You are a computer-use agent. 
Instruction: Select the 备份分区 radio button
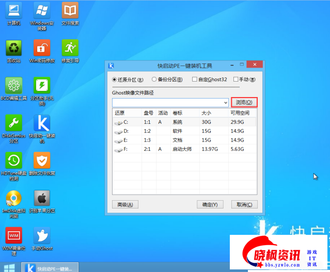pos(154,79)
